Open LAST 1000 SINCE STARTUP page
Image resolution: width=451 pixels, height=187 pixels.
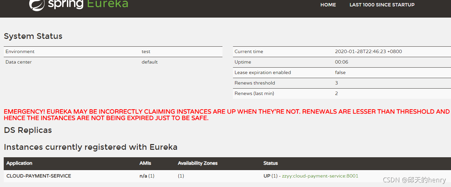point(382,5)
